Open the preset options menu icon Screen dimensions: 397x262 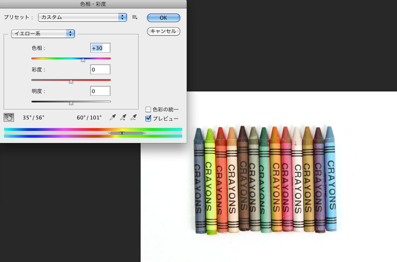pos(135,17)
